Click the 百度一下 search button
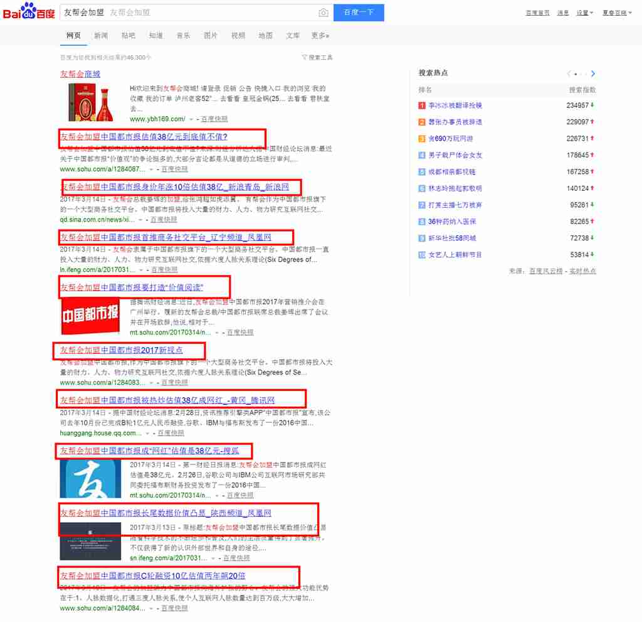 click(359, 13)
